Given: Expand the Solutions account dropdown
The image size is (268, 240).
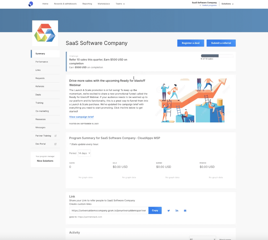Looking at the screenshot, I should 227,4.
